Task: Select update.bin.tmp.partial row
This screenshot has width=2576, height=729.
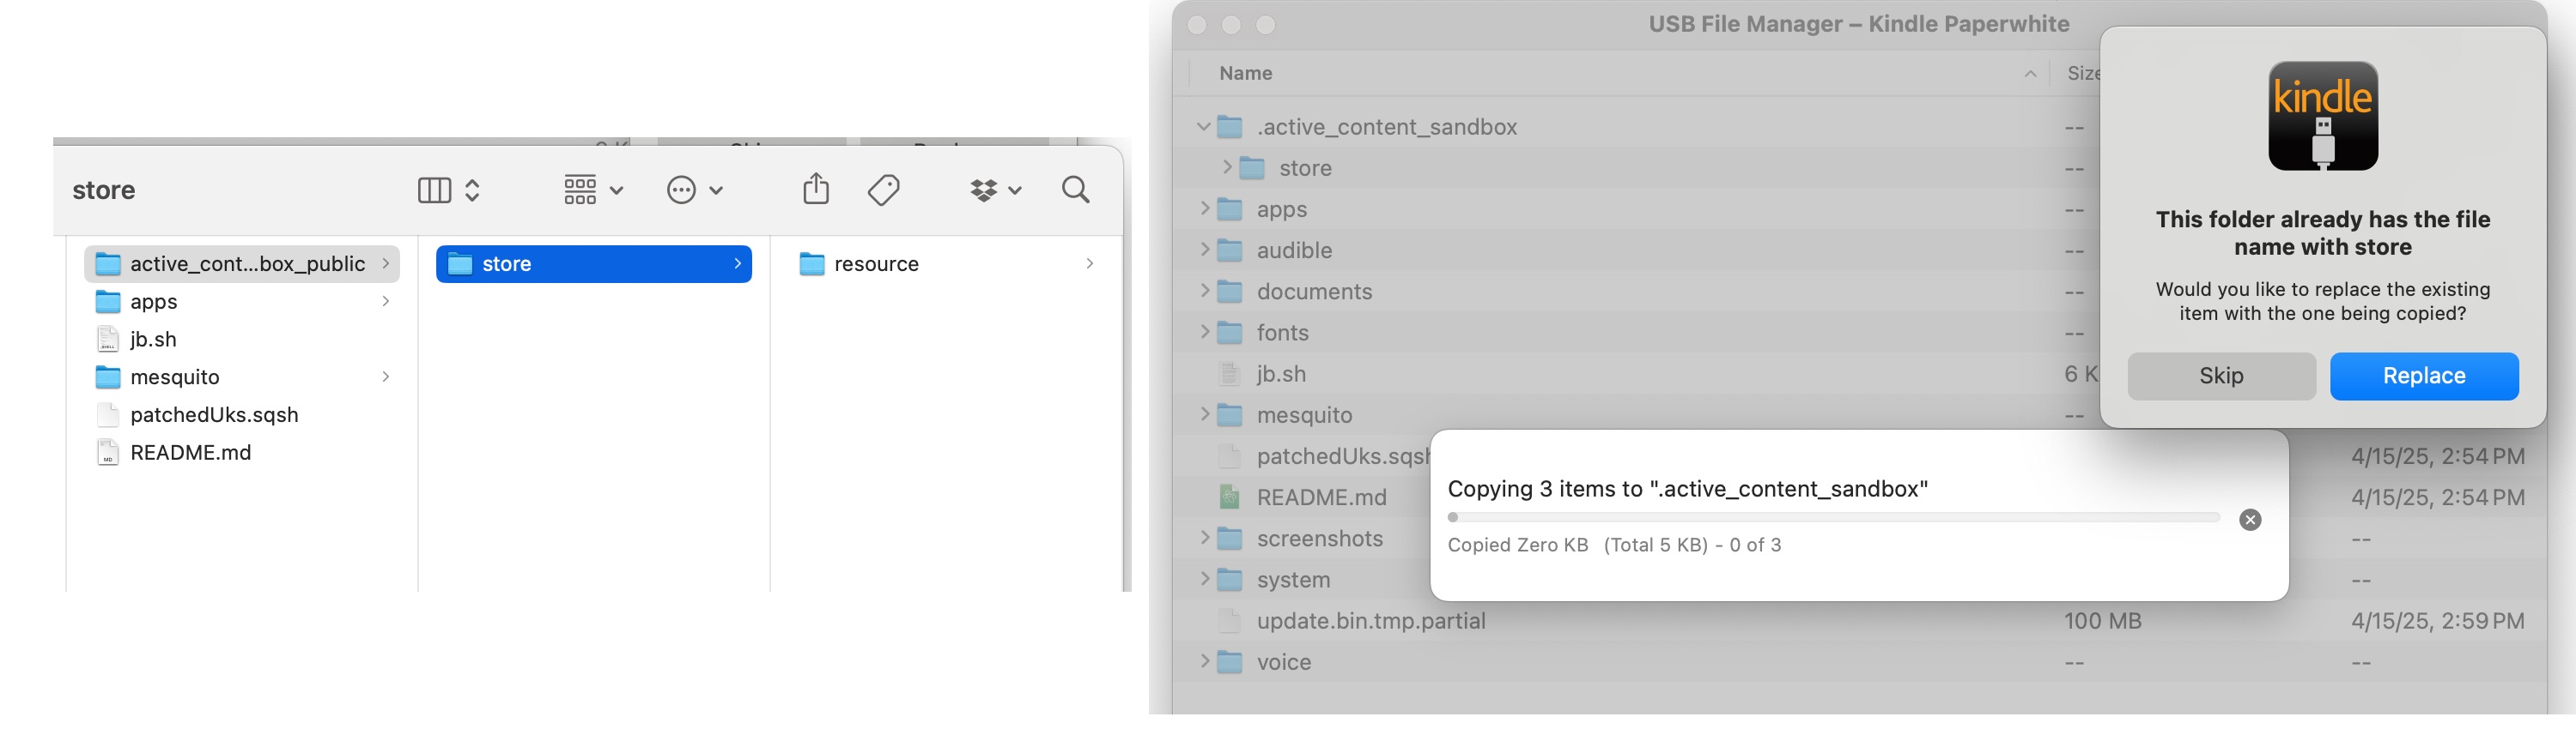Action: pos(1860,621)
